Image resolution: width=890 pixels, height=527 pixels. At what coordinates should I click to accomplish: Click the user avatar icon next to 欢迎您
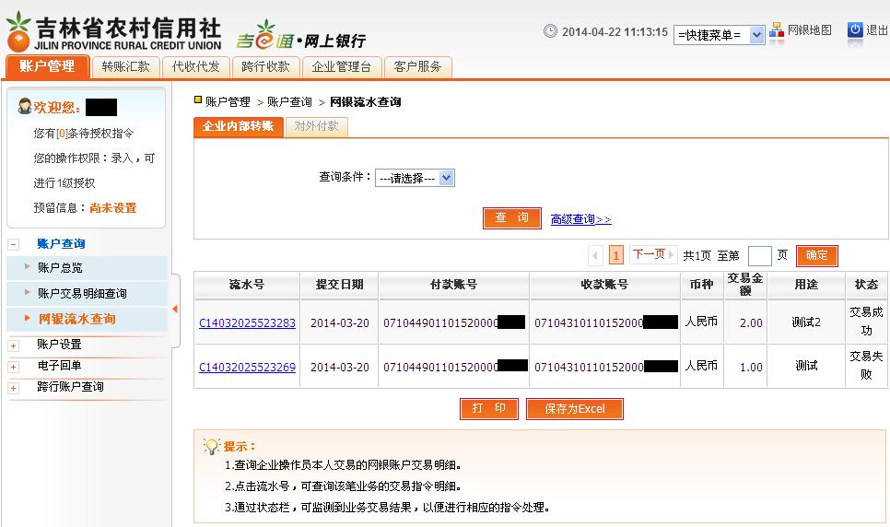[x=24, y=106]
